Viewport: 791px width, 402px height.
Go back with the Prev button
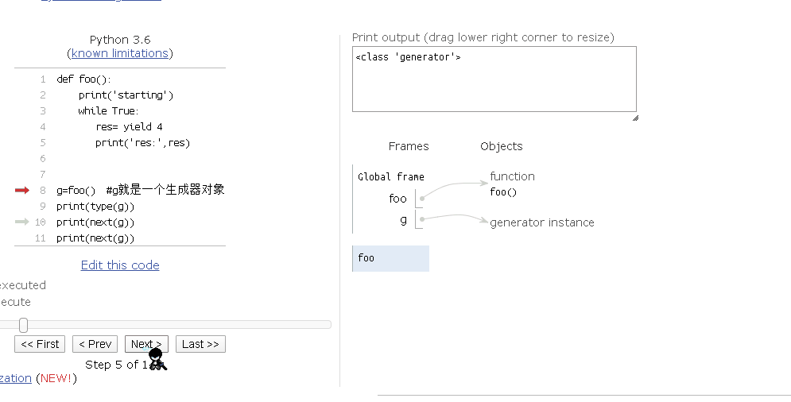pyautogui.click(x=95, y=344)
